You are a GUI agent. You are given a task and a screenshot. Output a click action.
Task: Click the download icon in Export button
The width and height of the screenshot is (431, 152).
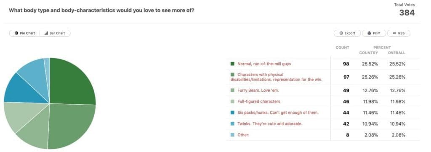tap(341, 33)
